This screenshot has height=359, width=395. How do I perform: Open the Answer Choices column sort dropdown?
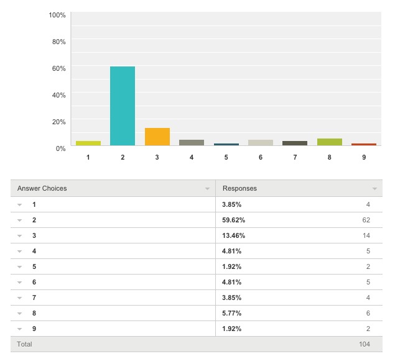[207, 189]
